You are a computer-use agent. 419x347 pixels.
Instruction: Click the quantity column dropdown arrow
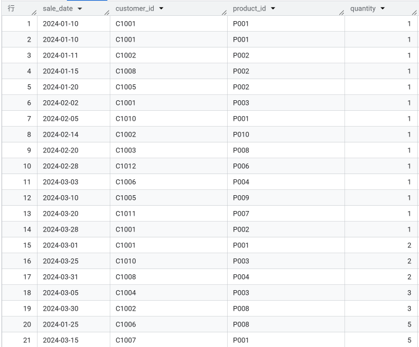tap(383, 9)
